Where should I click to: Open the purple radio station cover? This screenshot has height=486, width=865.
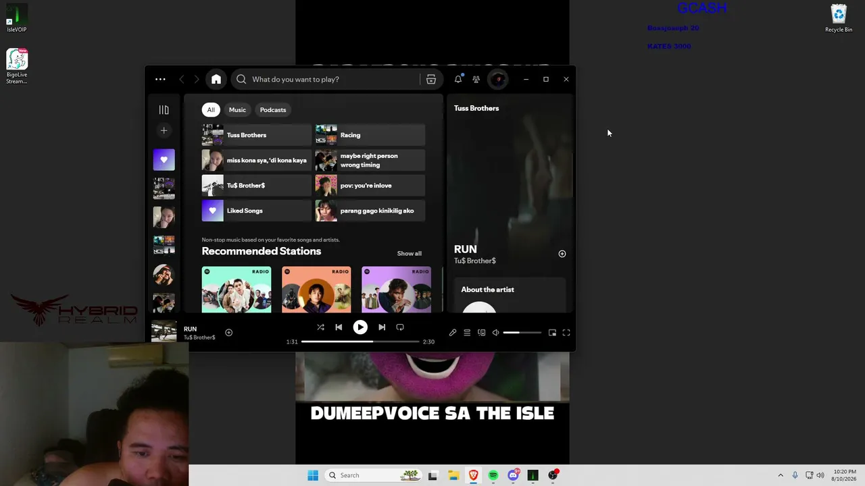tap(397, 290)
